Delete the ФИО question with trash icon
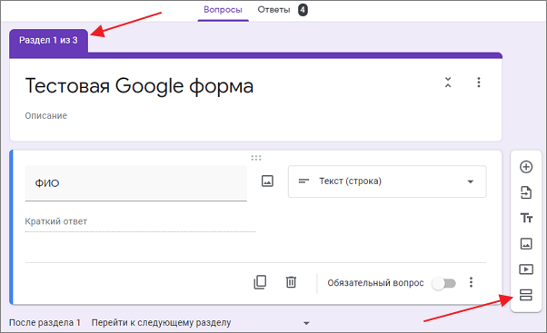The width and height of the screenshot is (547, 333). coord(291,282)
